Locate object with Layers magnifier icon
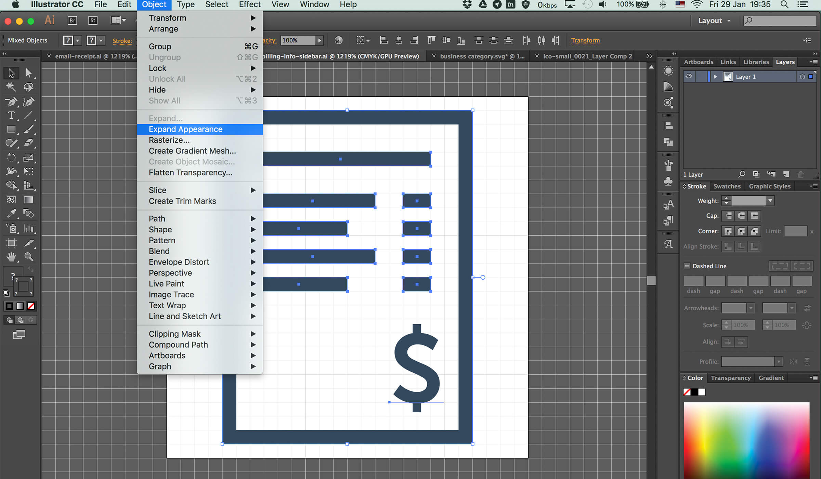 click(741, 174)
